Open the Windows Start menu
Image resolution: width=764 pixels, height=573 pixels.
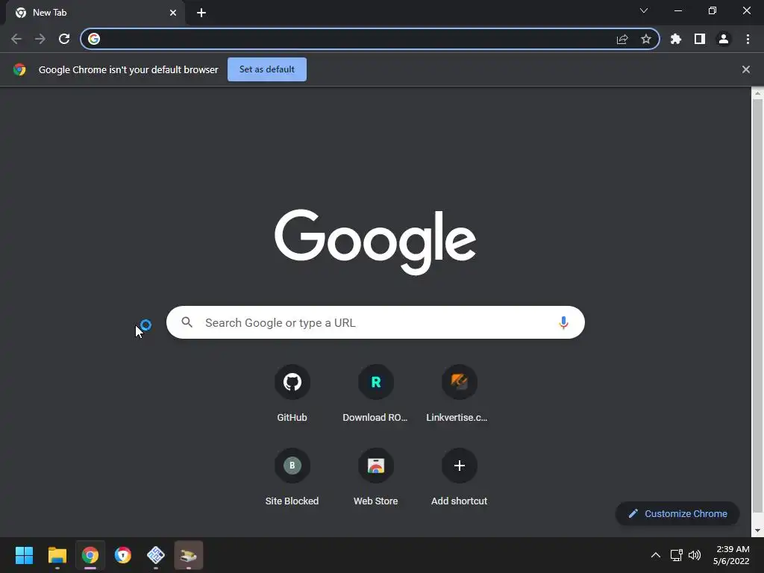(x=24, y=555)
